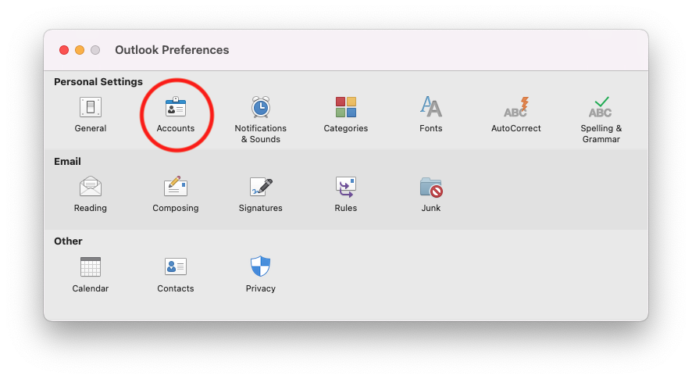692x379 pixels.
Task: Open the Categories color squares icon
Action: click(x=345, y=107)
